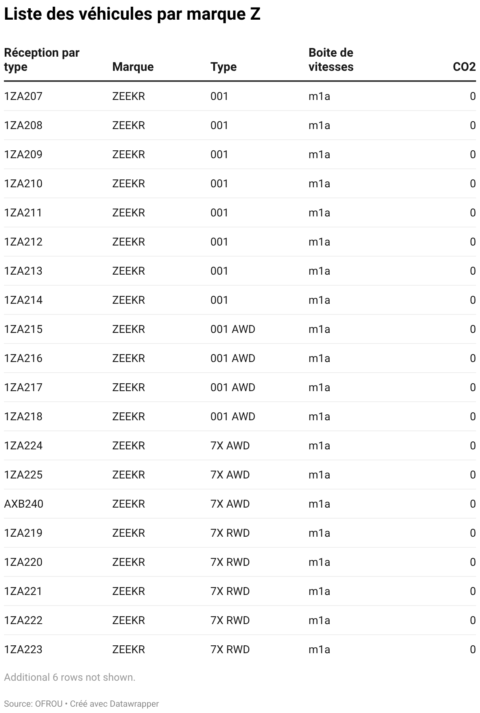Click CO2 value in row 1ZA222

pos(473,621)
